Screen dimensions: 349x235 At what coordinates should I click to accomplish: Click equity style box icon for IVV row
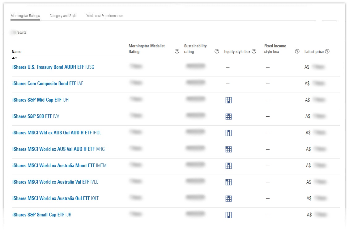[x=228, y=116]
